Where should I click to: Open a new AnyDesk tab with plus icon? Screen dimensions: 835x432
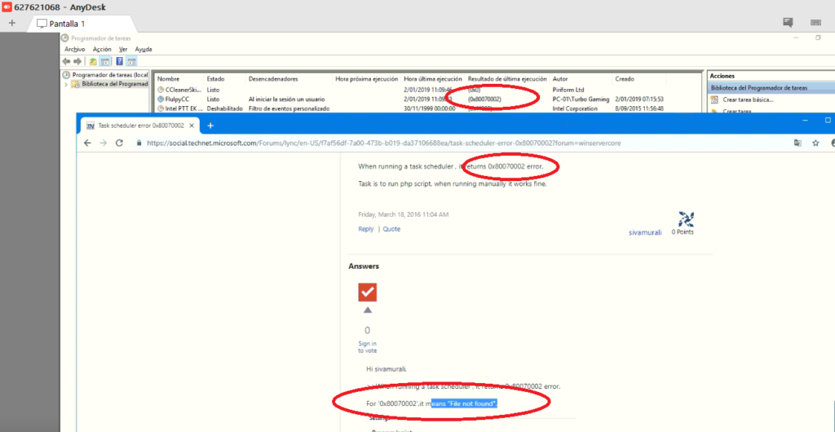(12, 23)
